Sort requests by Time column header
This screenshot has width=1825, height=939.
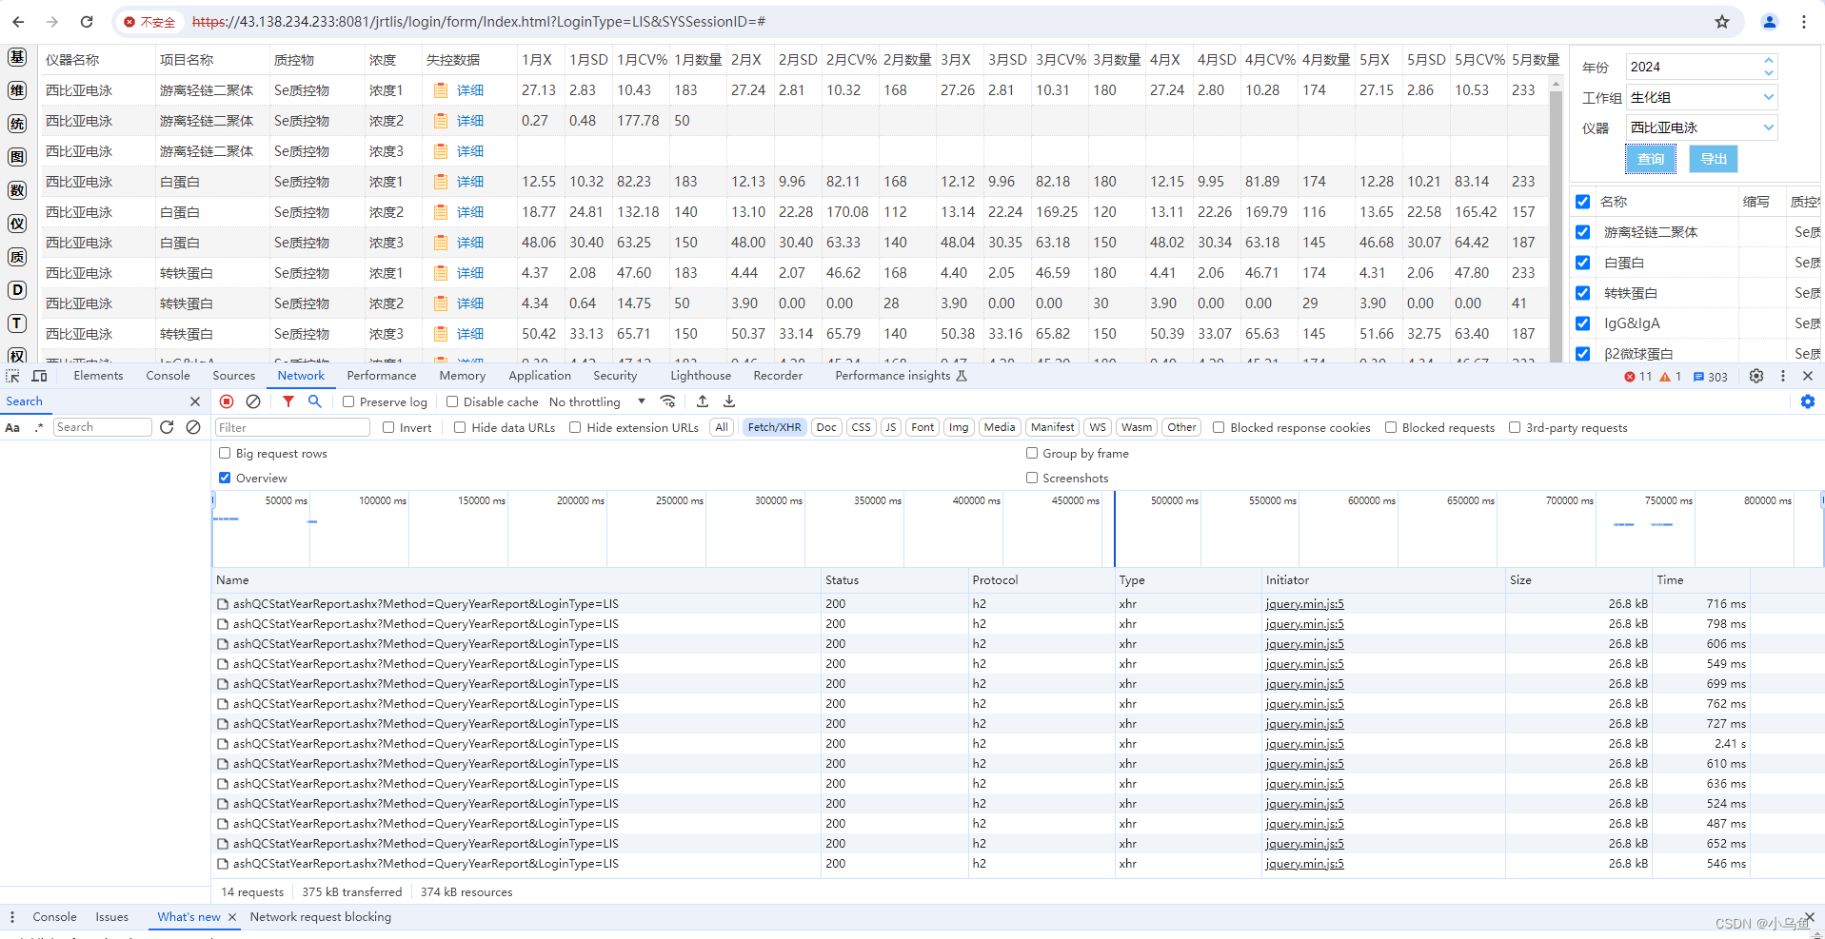[1700, 580]
